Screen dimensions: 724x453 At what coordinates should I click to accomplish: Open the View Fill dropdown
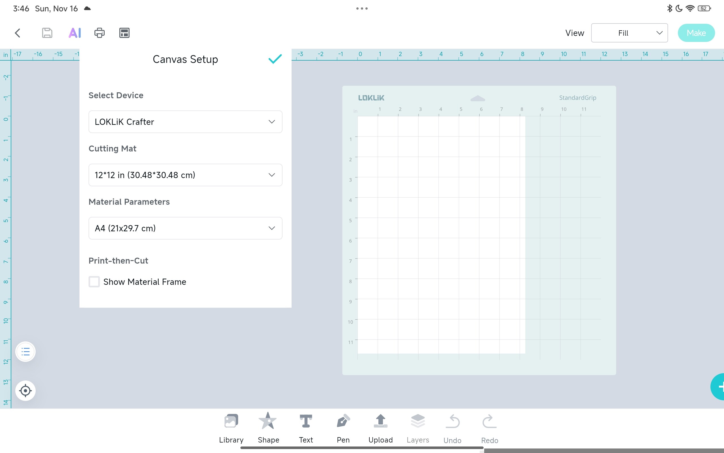(629, 33)
